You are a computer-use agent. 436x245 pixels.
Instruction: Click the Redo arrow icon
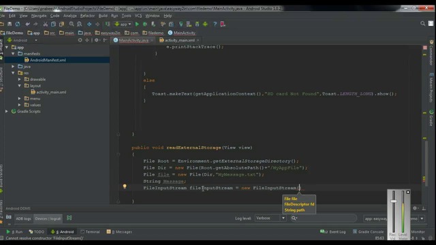[35, 24]
